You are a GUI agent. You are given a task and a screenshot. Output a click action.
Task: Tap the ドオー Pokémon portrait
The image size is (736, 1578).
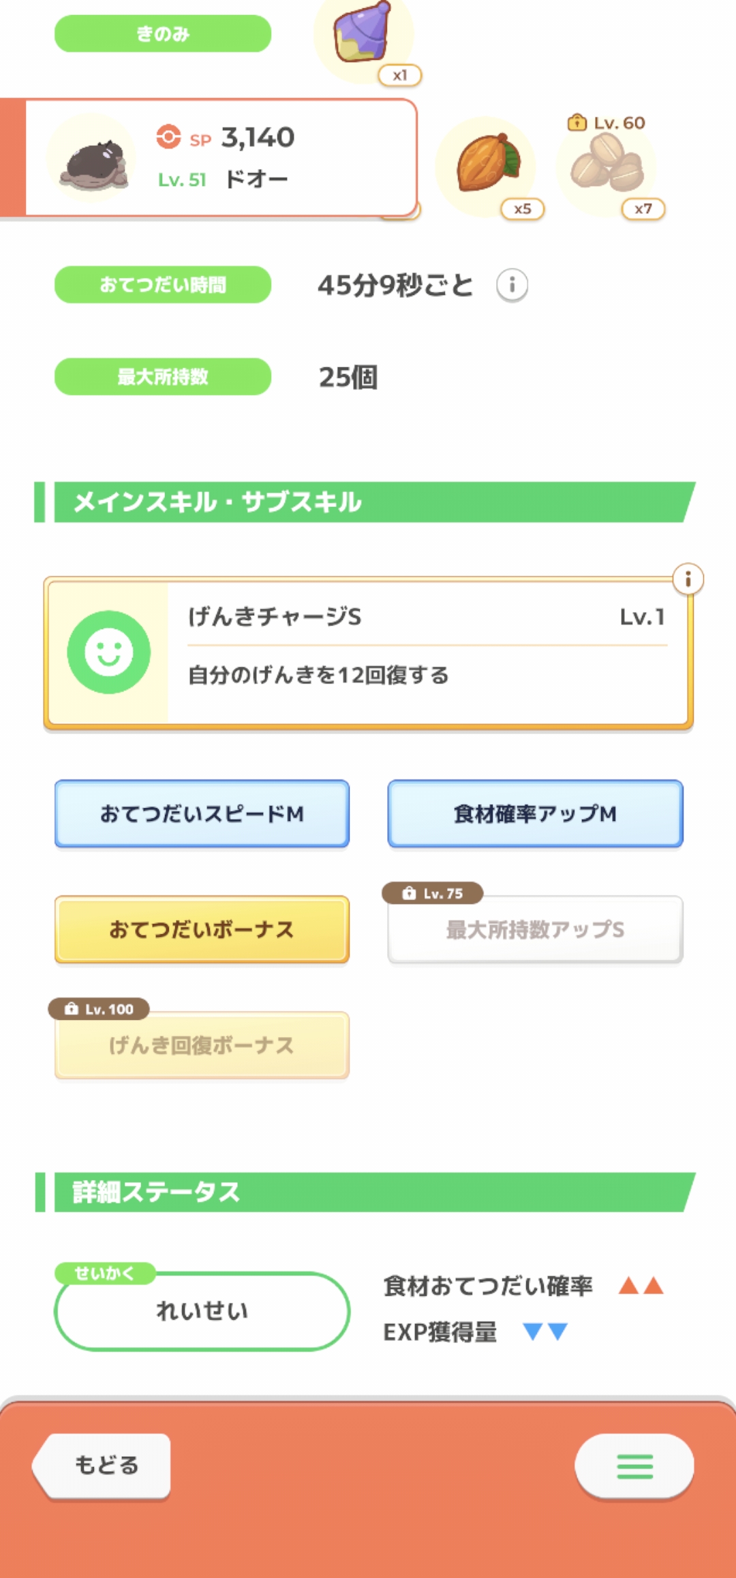pyautogui.click(x=93, y=159)
